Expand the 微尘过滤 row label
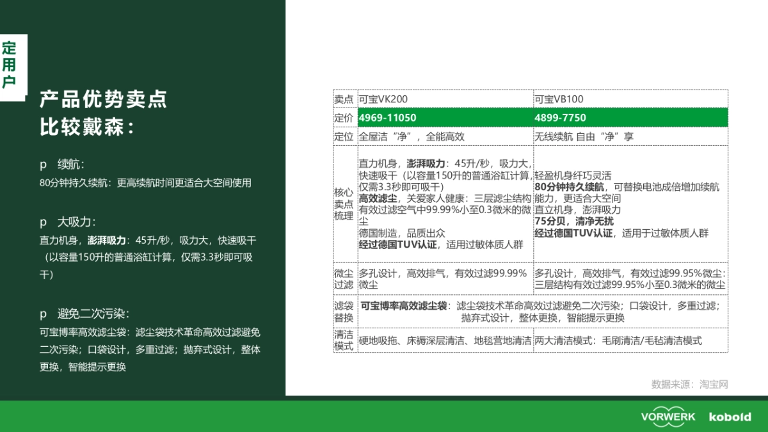Viewport: 768px width, 432px height. click(x=343, y=279)
